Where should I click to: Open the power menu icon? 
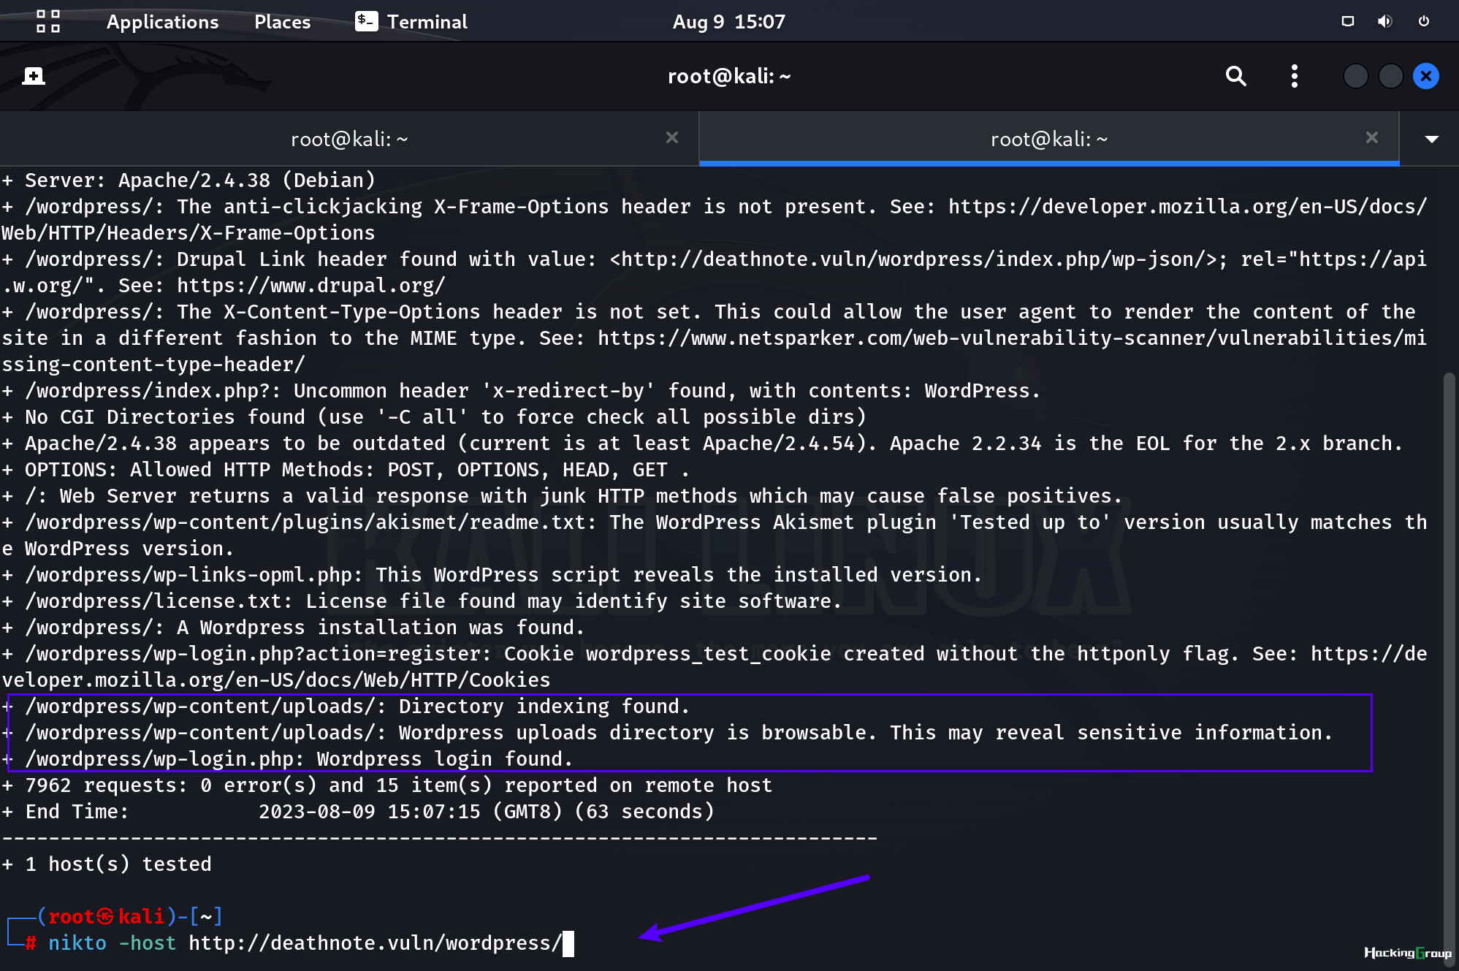(x=1423, y=21)
